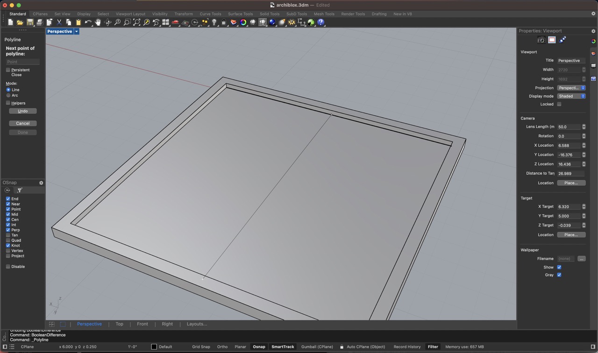Enable the Vertex osnap checkbox

(x=8, y=251)
